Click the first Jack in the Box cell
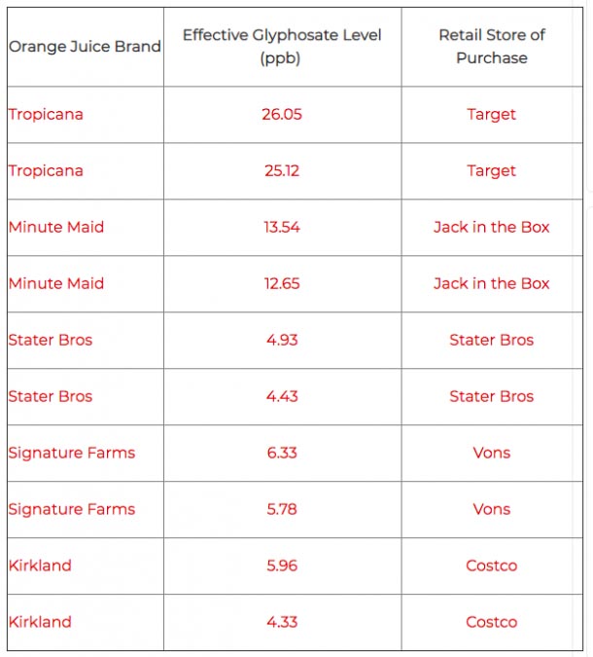Screen dimensions: 593x657 [x=492, y=227]
